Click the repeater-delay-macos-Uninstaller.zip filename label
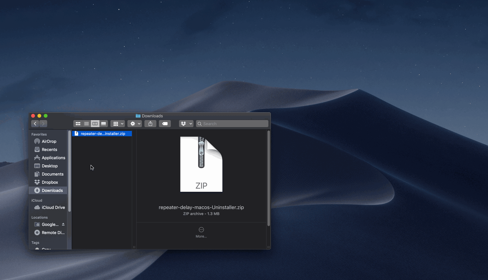Image resolution: width=488 pixels, height=280 pixels. [x=201, y=207]
